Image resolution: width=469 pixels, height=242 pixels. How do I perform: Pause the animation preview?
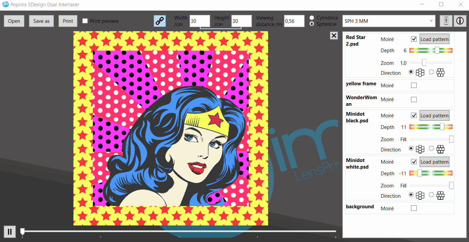point(10,231)
